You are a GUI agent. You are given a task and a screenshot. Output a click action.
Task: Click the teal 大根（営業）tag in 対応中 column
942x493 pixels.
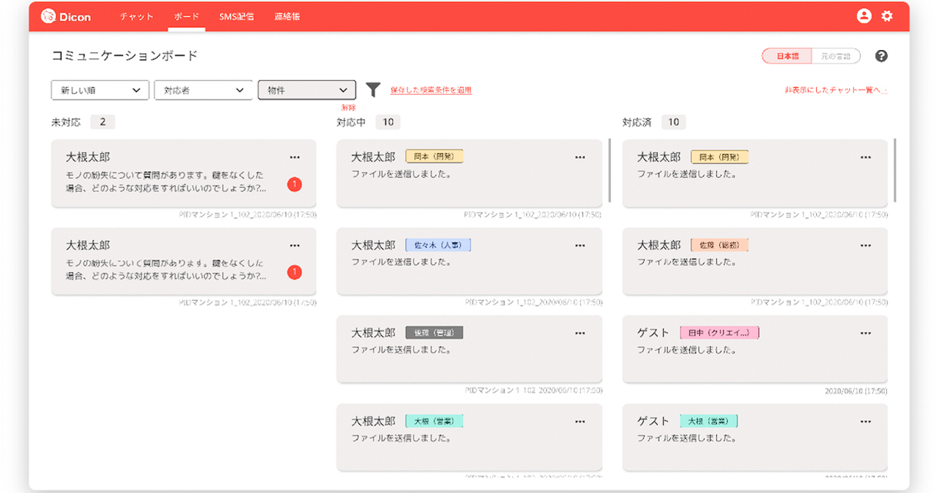pos(434,422)
